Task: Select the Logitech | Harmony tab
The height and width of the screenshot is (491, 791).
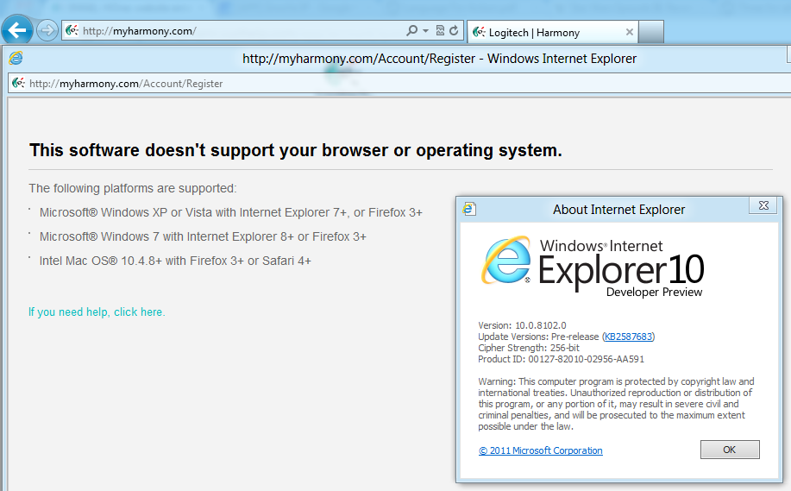Action: point(553,32)
